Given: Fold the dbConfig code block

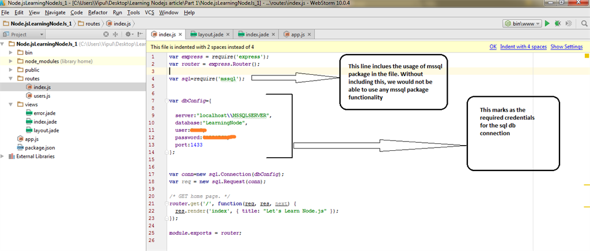Looking at the screenshot, I should 166,101.
